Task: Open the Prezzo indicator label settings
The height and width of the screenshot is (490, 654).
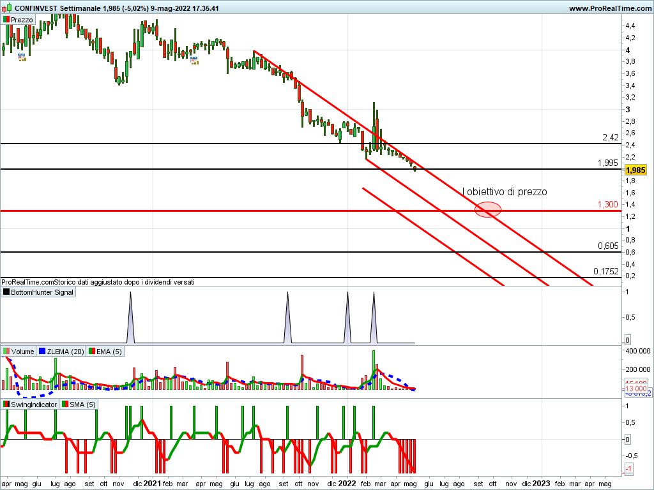Action: click(x=22, y=20)
